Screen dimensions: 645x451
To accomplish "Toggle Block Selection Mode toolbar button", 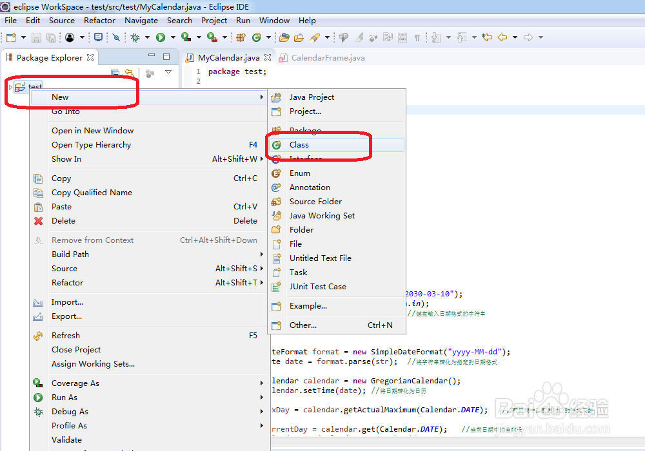I will [x=402, y=37].
